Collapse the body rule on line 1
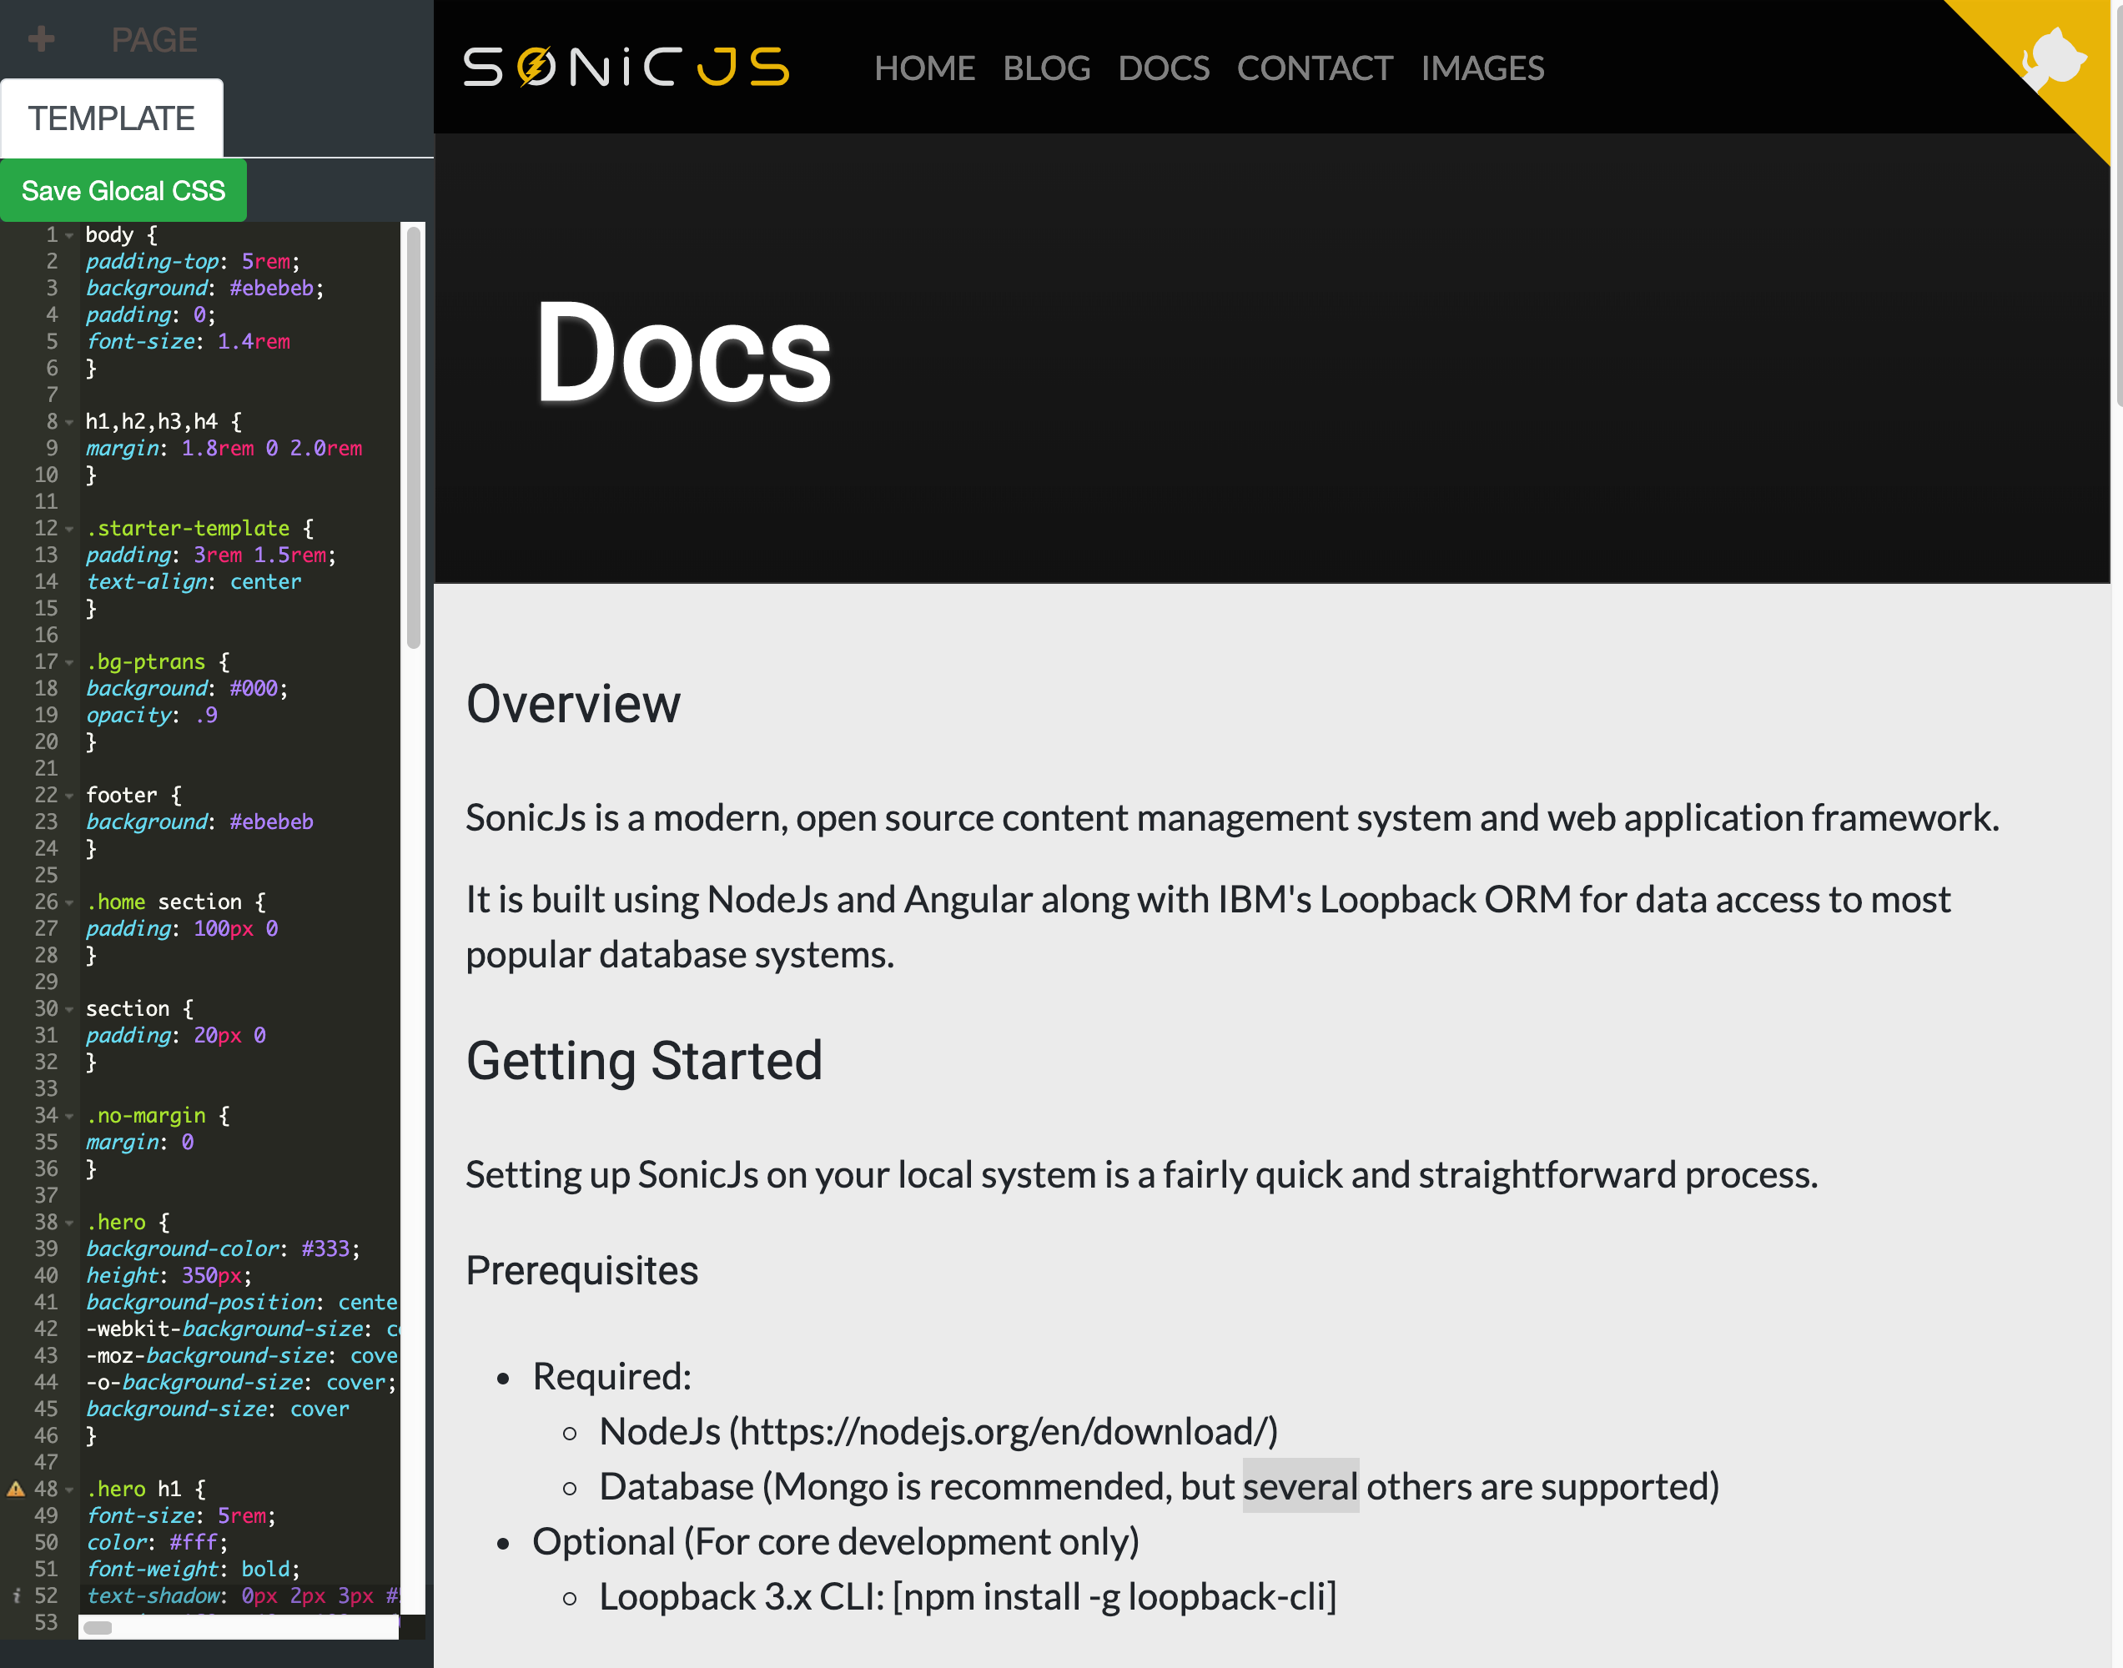 click(x=69, y=235)
